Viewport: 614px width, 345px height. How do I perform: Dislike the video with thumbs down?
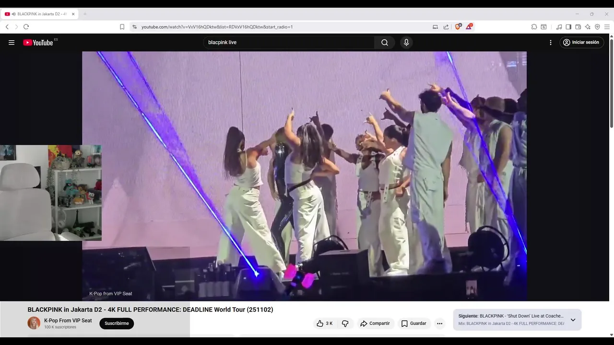[x=345, y=323]
